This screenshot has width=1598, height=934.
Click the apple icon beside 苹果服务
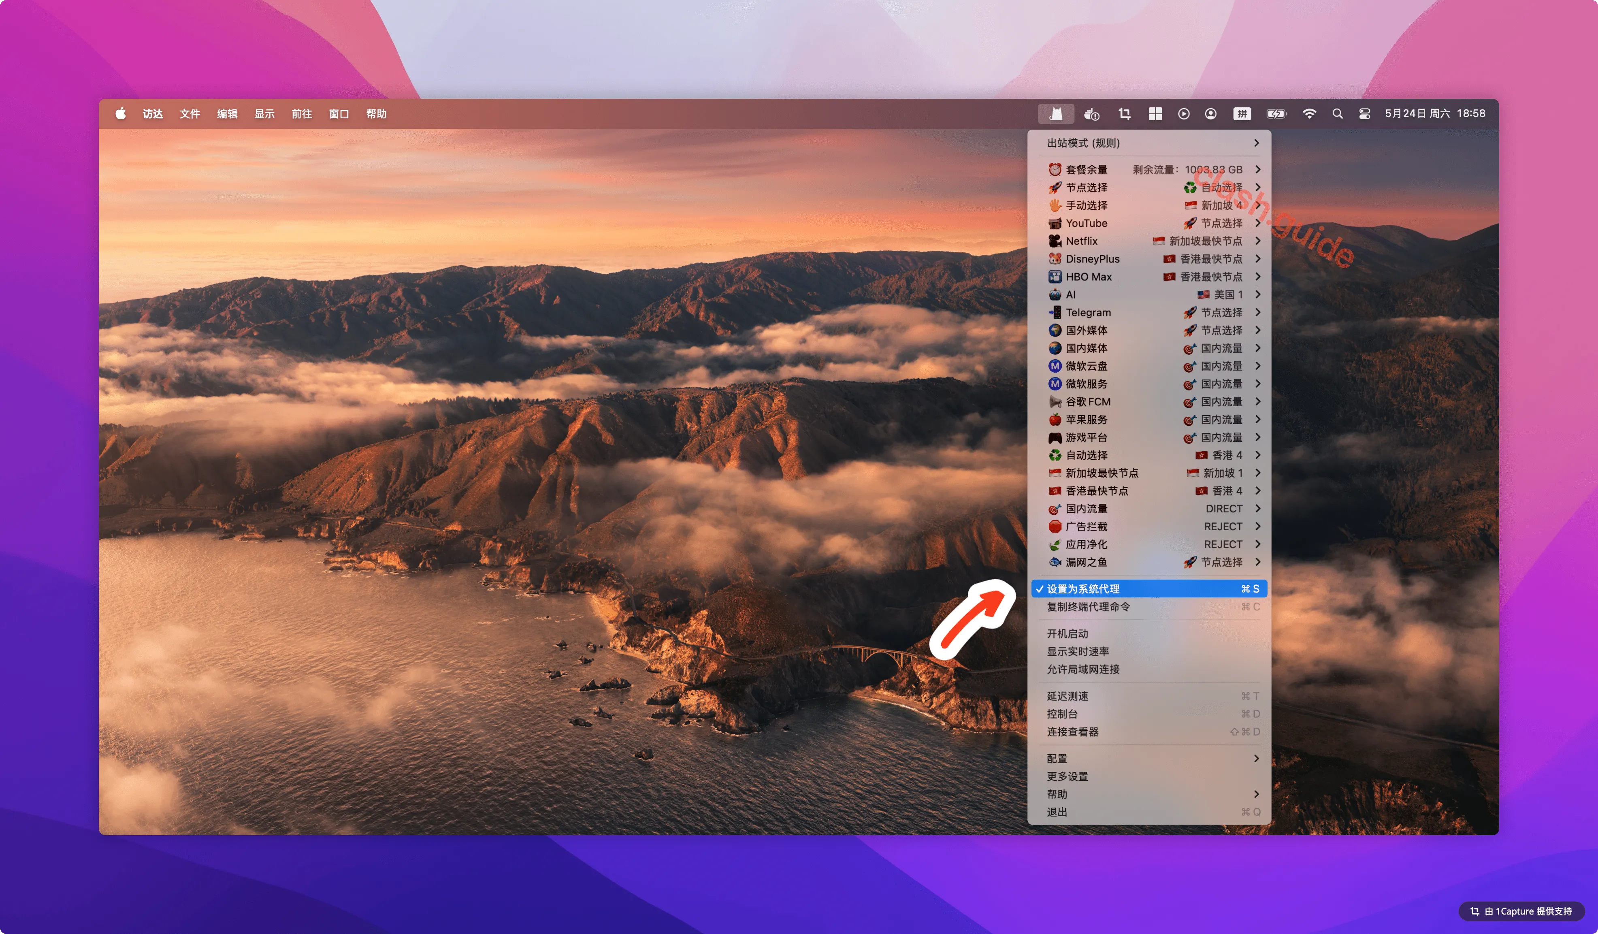coord(1055,419)
